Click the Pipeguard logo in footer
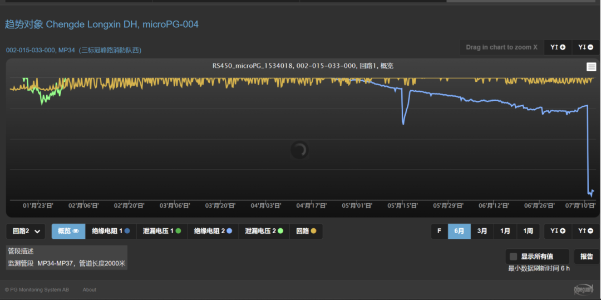Screen dimensions: 601x300 (x=584, y=289)
